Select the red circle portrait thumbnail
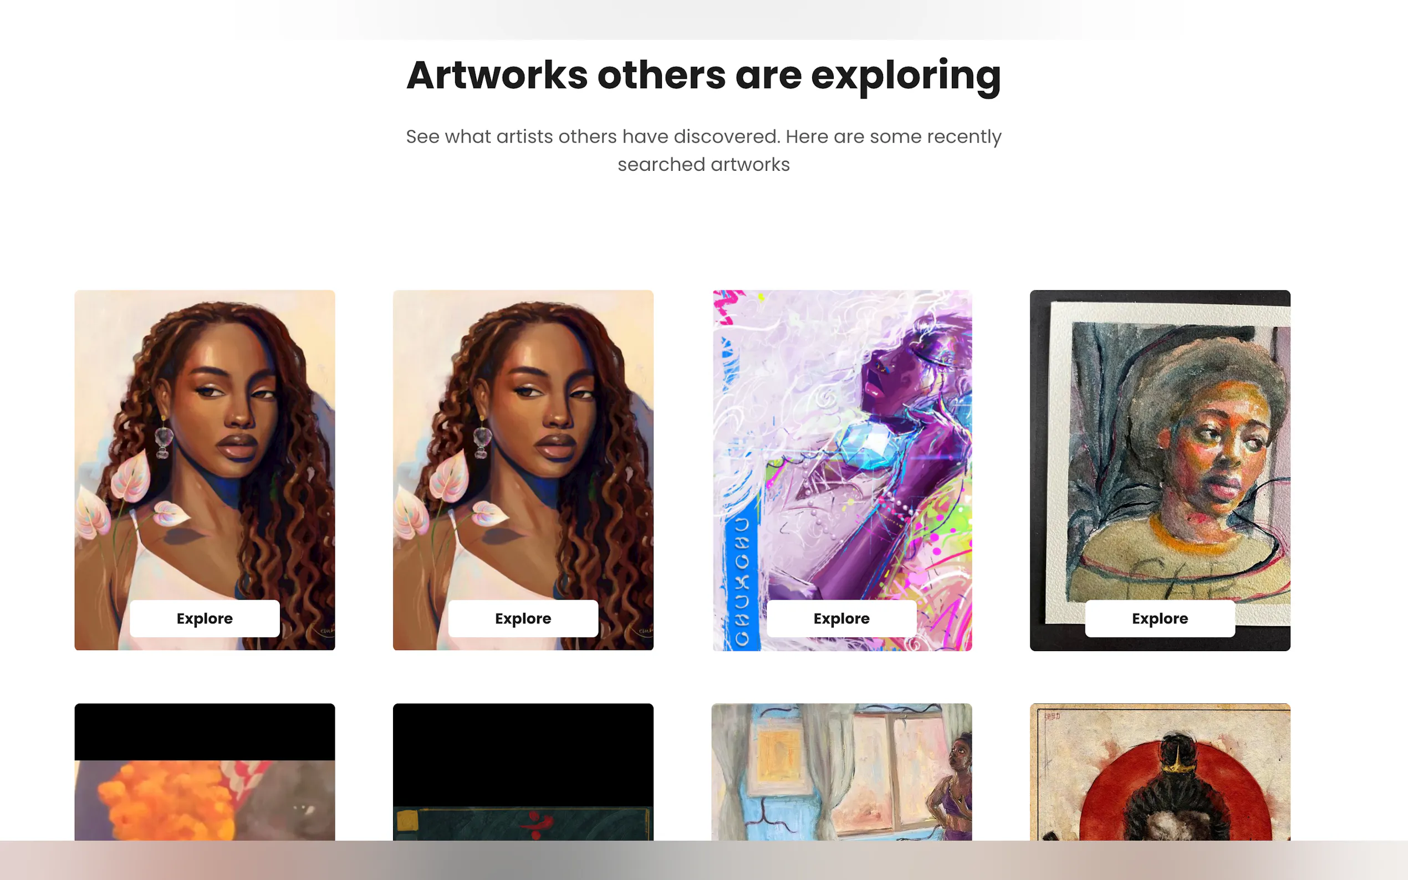 coord(1160,772)
